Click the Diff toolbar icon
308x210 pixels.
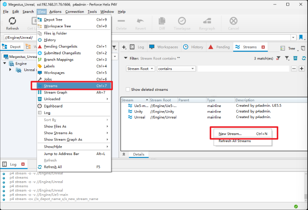click(x=162, y=21)
